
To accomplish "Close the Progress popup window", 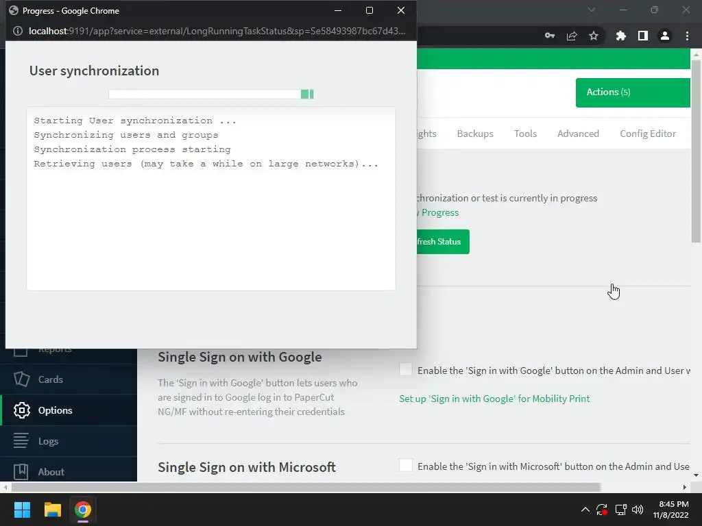I will [x=400, y=10].
